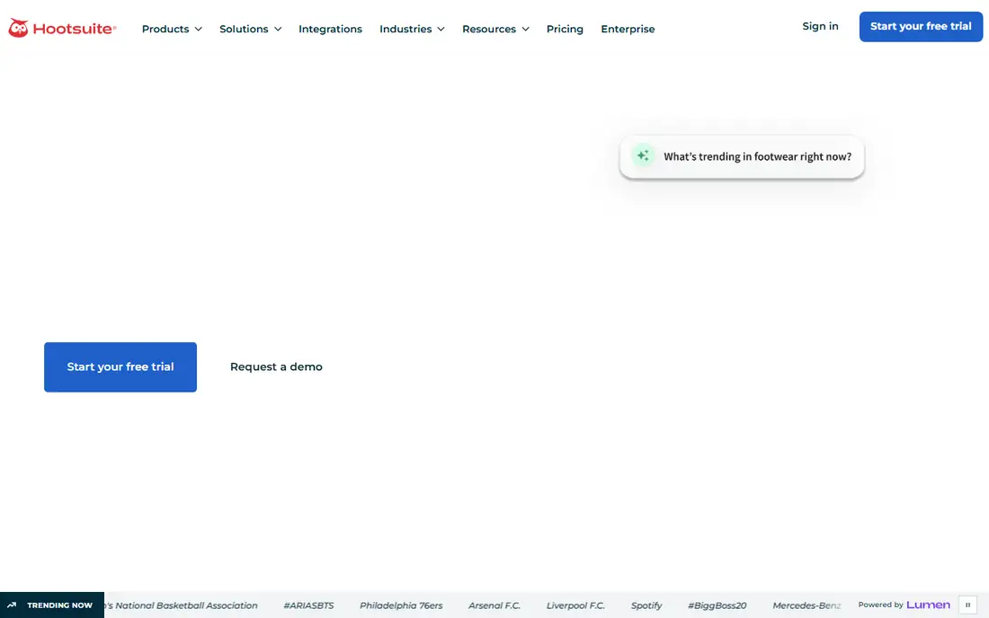
Task: Select Philadelphia 76ers trend
Action: pos(401,605)
